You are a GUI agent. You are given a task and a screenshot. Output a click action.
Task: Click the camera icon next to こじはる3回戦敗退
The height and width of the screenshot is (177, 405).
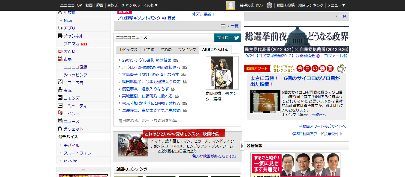pyautogui.click(x=185, y=68)
